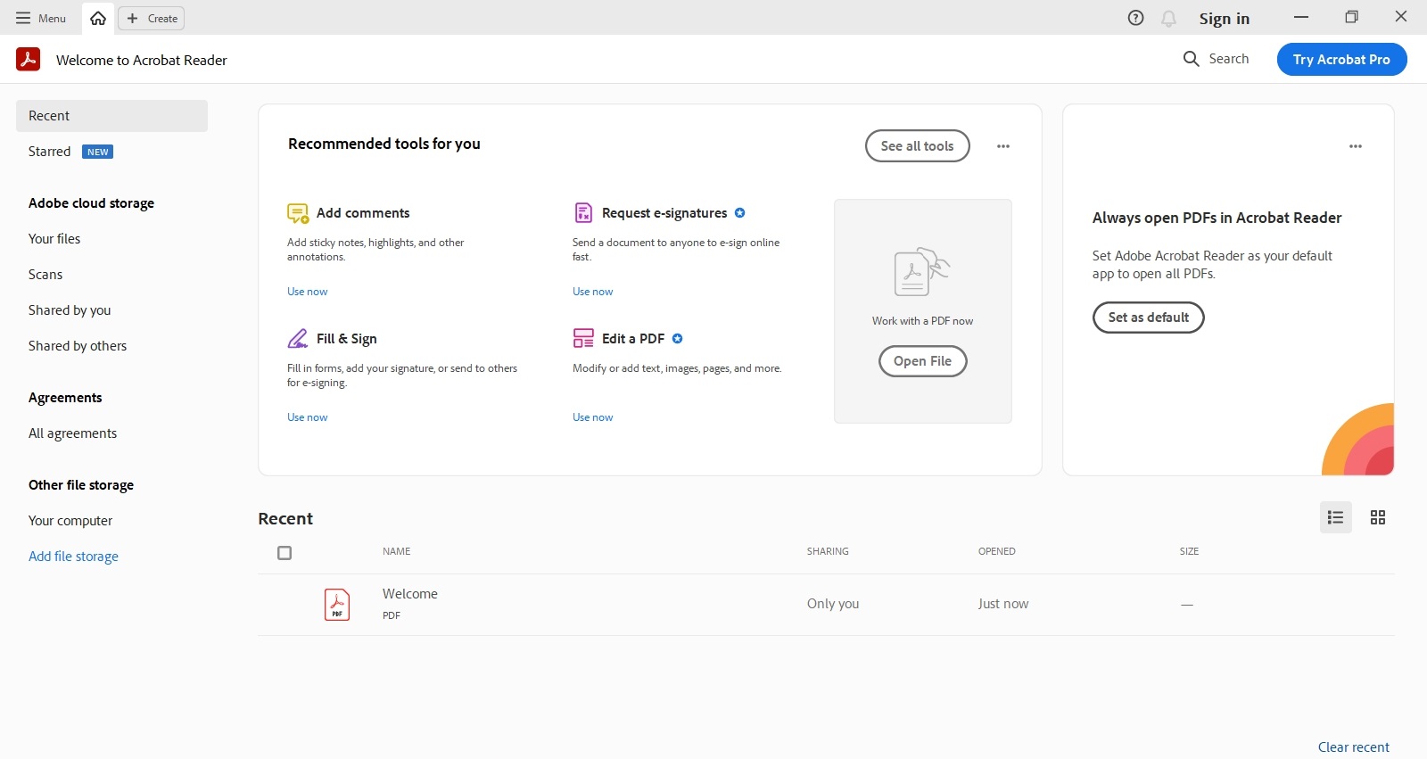This screenshot has width=1427, height=759.
Task: Open All agreements
Action: (72, 433)
